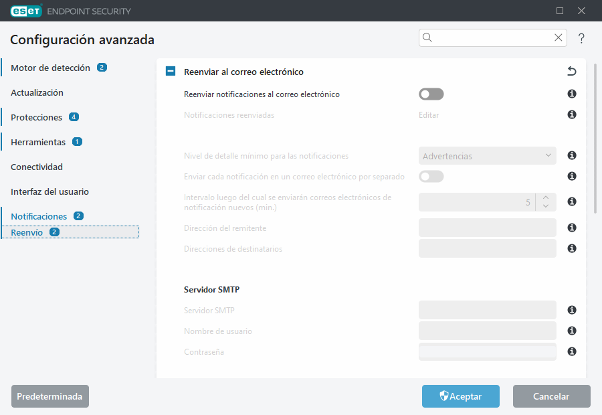Image resolution: width=602 pixels, height=415 pixels.
Task: Click the search magnifier icon
Action: (427, 37)
